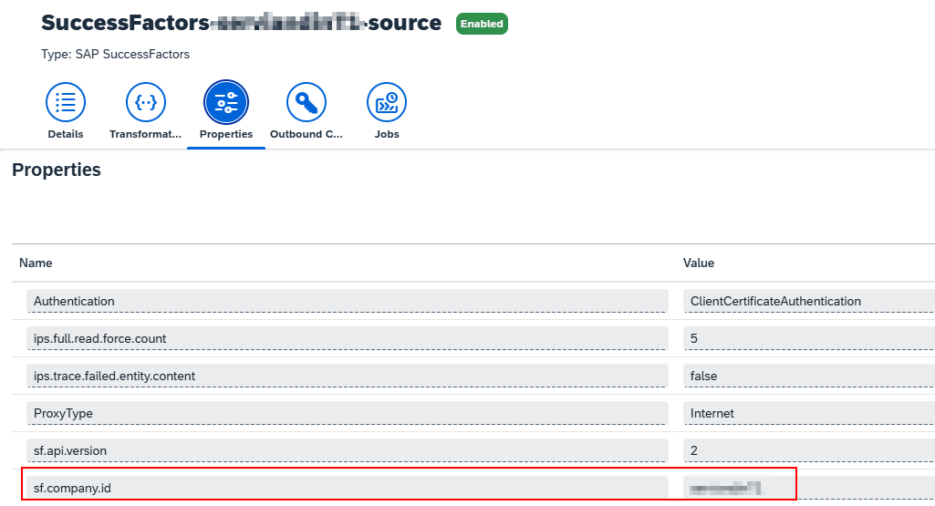Open the Transformations curly-braces icon

click(x=146, y=102)
